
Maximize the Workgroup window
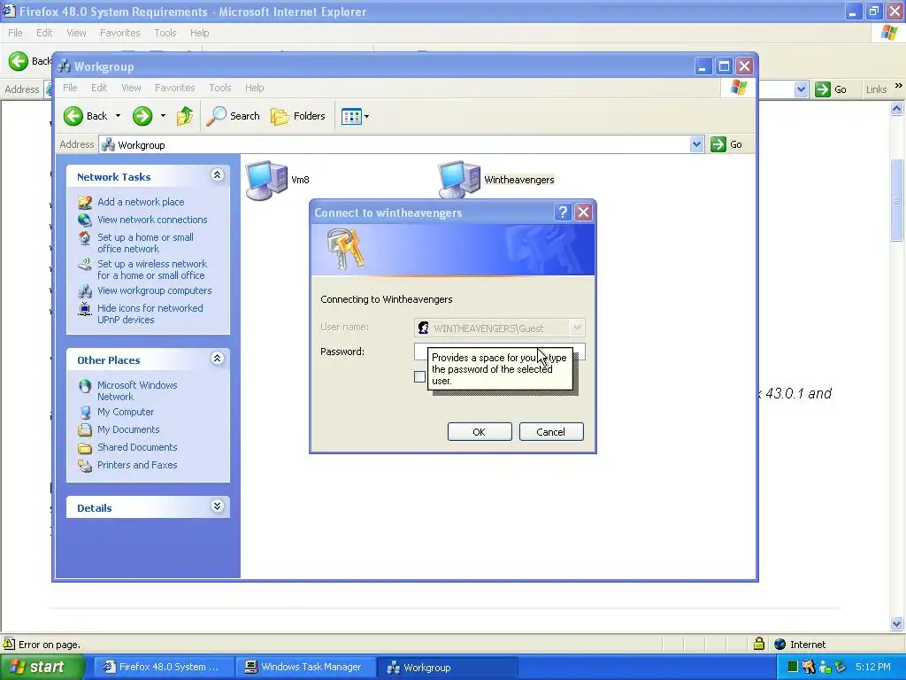tap(724, 66)
